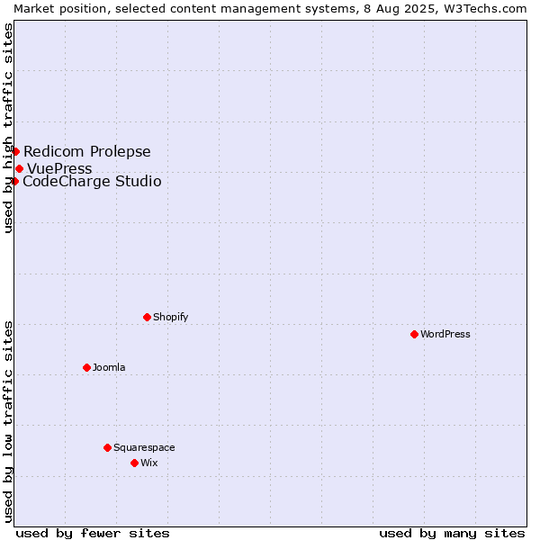
Task: Click the chart title mentioning W3Techs.com
Action: [x=270, y=9]
